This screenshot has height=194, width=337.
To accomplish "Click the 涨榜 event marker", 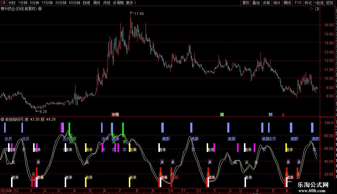I will pyautogui.click(x=115, y=115).
